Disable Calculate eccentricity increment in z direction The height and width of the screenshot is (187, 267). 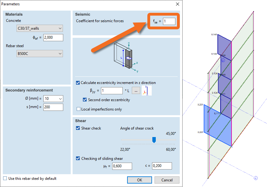tap(78, 83)
